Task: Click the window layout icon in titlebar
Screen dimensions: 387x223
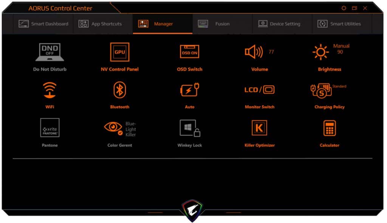Action: 354,8
